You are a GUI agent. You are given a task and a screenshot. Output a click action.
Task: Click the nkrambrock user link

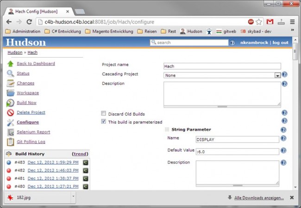click(x=254, y=43)
